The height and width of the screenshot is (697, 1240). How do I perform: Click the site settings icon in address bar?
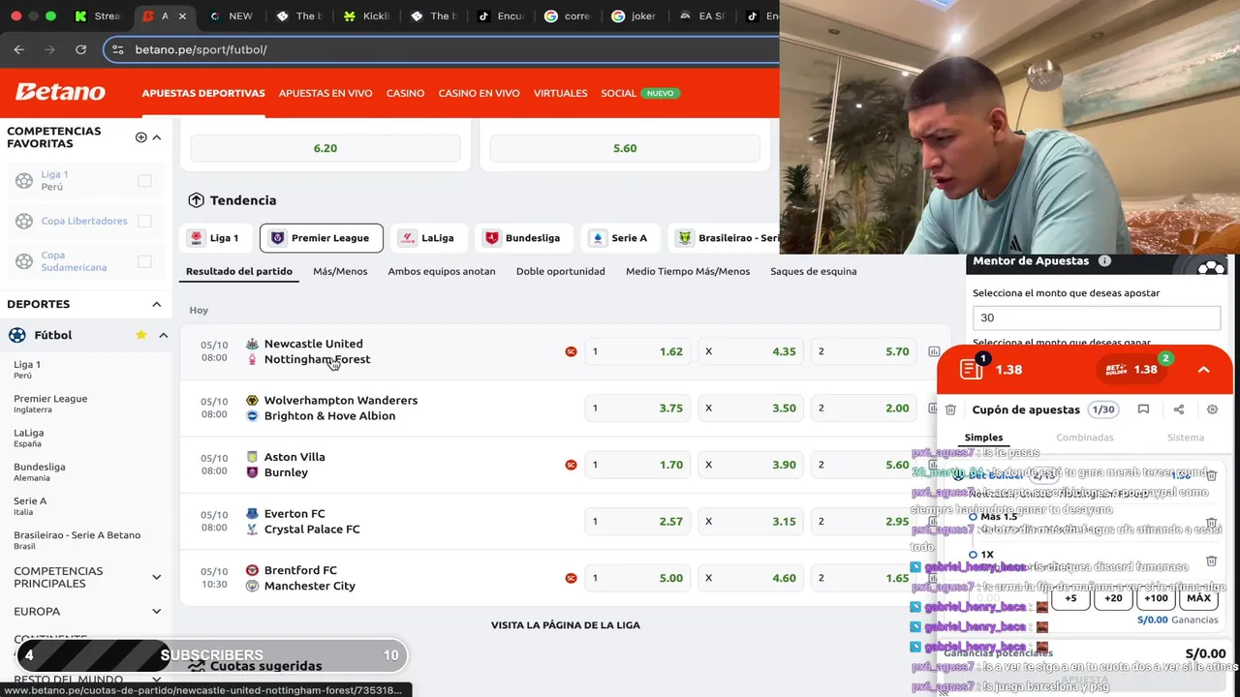118,49
